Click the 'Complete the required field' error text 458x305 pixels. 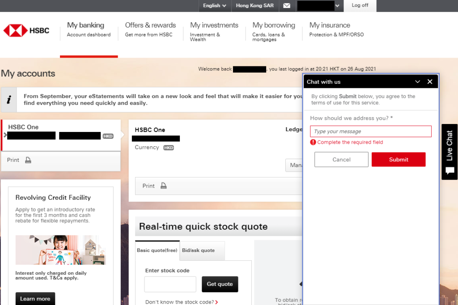click(350, 142)
